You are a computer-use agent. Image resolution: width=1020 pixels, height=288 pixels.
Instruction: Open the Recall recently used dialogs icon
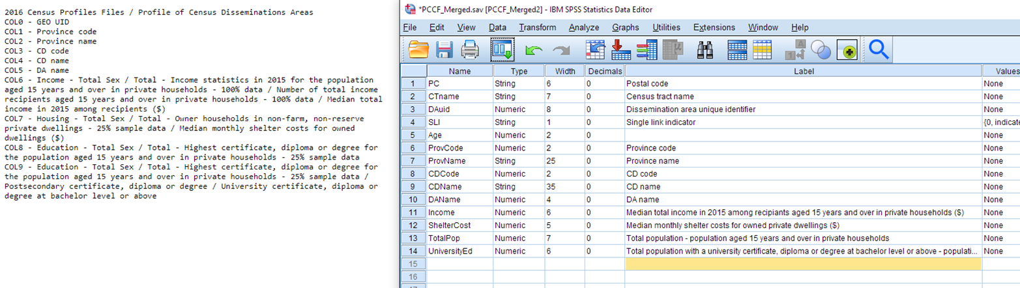503,50
